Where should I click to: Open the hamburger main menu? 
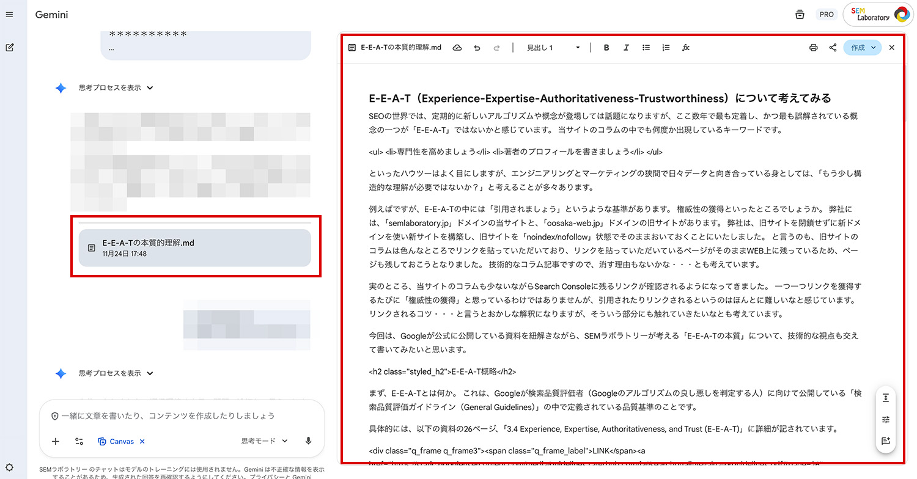point(9,14)
